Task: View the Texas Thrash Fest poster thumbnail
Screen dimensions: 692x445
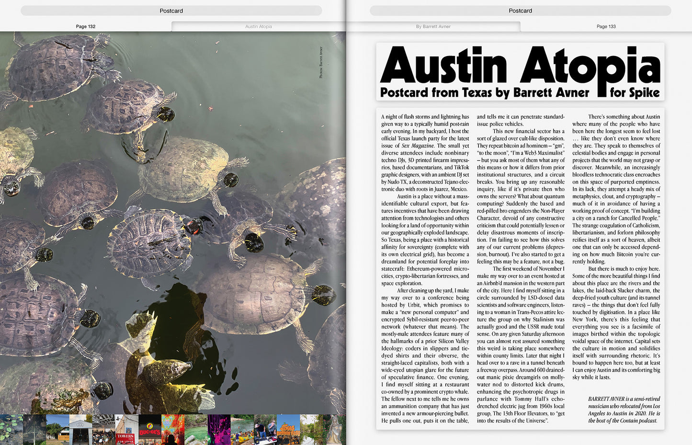Action: coord(289,429)
